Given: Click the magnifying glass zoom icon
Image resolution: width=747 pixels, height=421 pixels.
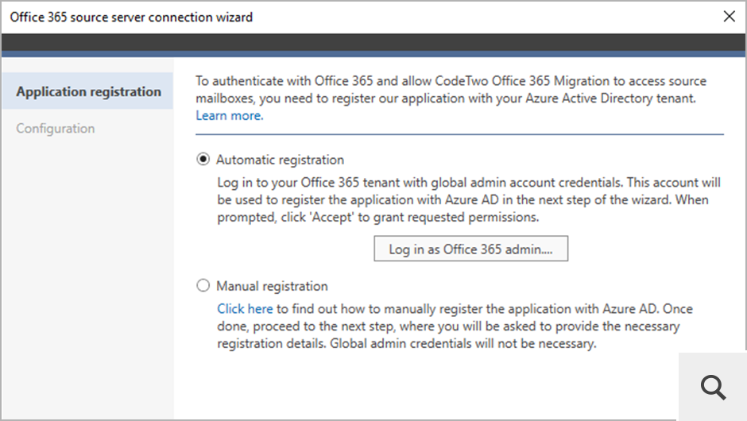Looking at the screenshot, I should pos(713,386).
